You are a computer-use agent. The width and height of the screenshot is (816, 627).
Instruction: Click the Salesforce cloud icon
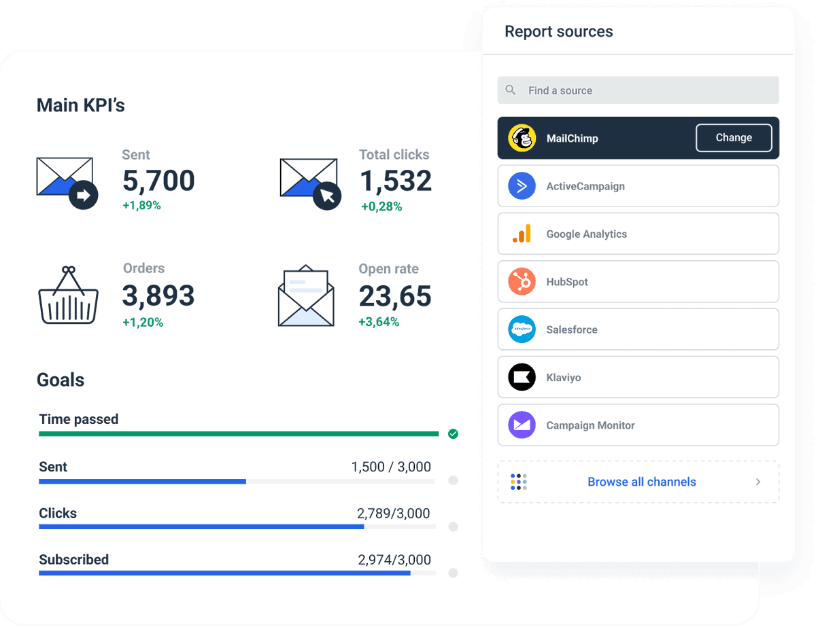tap(522, 329)
